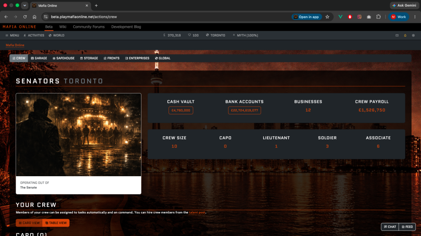Bookmark this page with star icon
The width and height of the screenshot is (421, 236).
[327, 16]
